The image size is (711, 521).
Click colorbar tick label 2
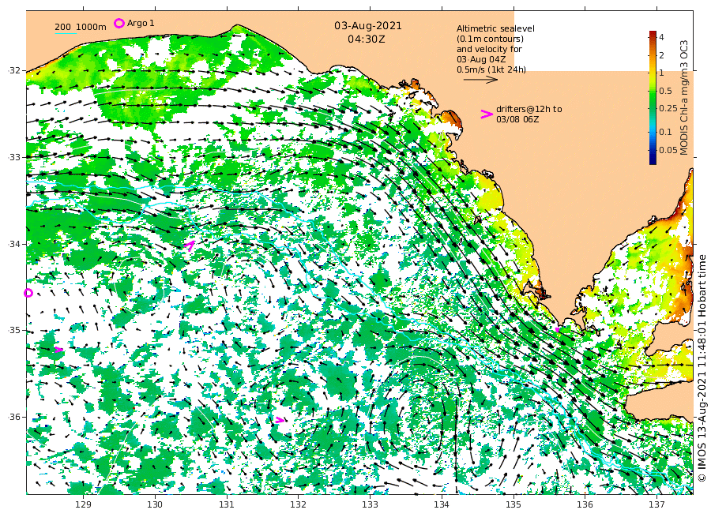tap(661, 55)
